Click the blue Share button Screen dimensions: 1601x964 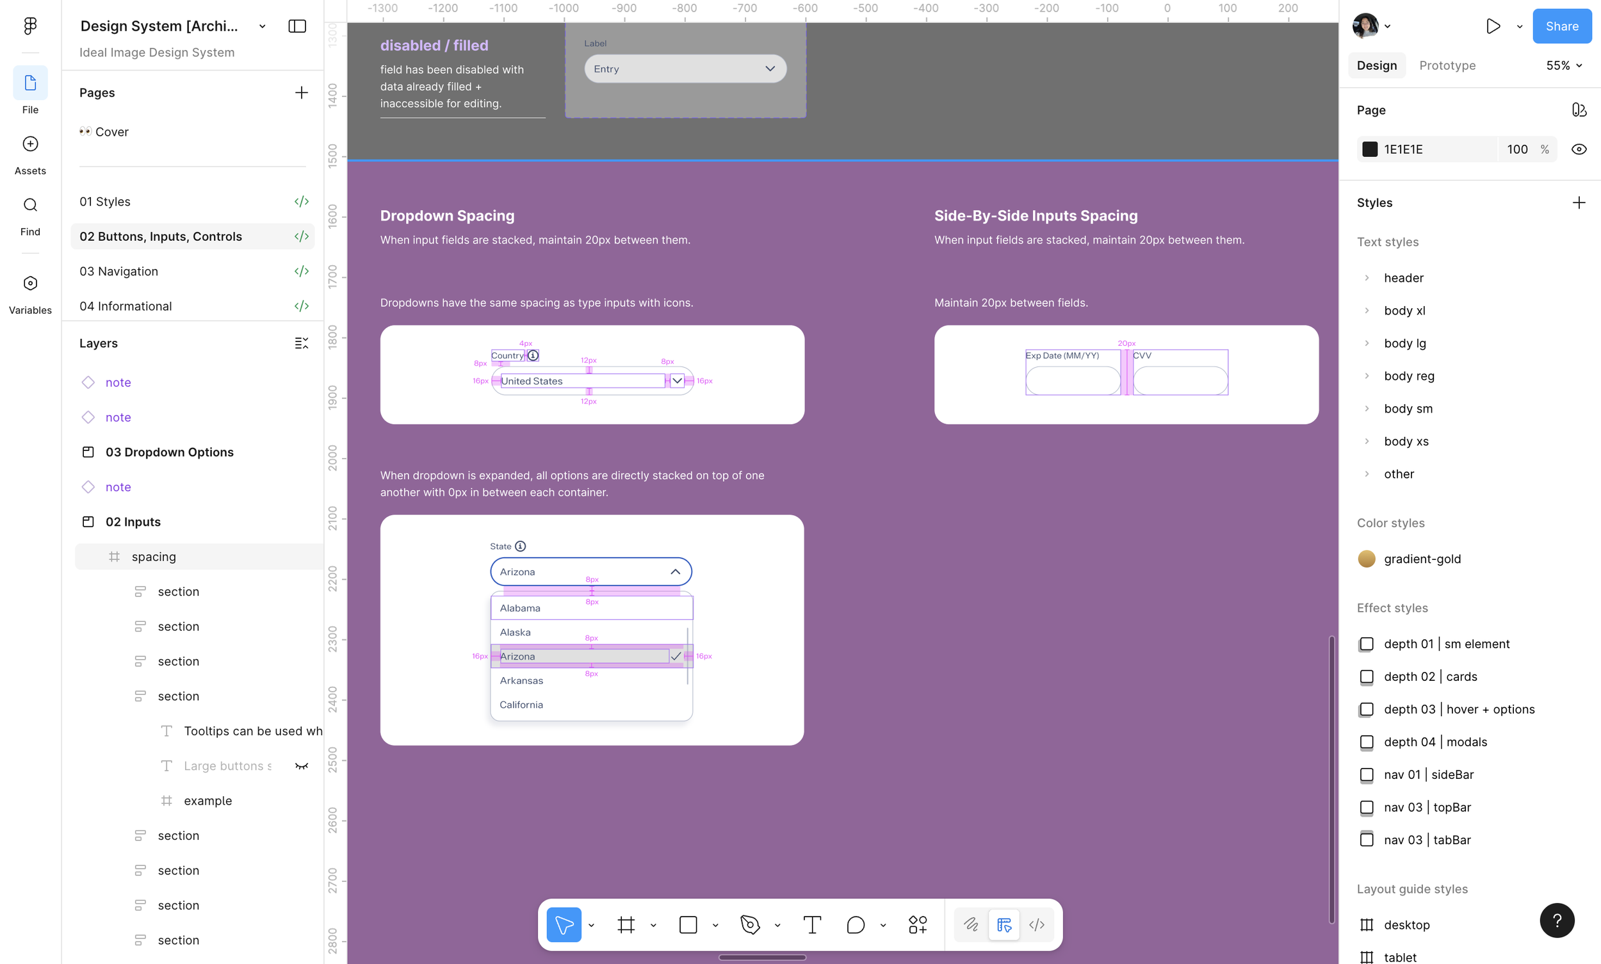tap(1561, 26)
